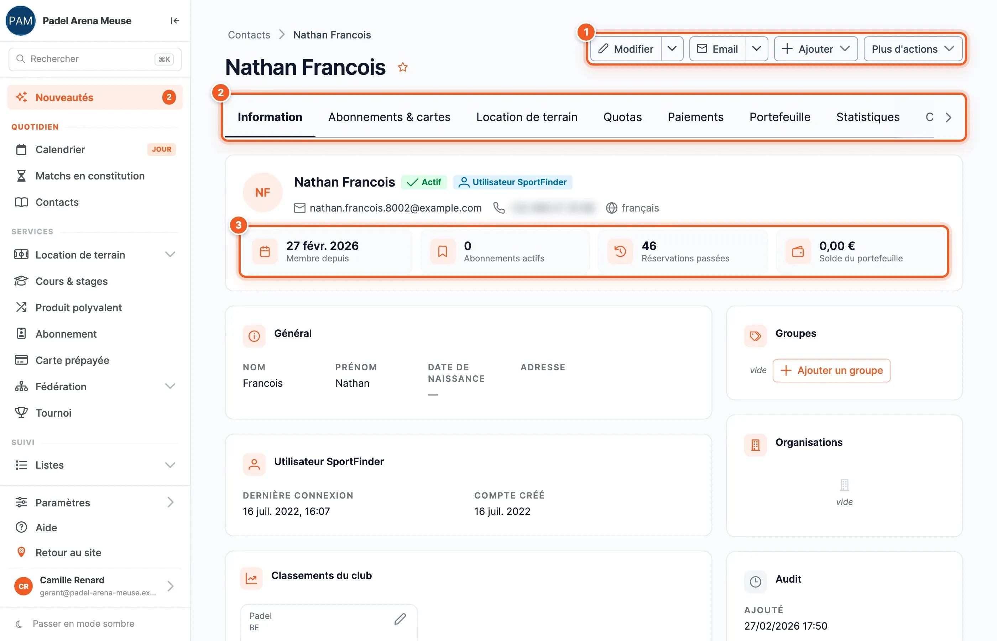The width and height of the screenshot is (997, 641).
Task: Click the book icon beside Contacts
Action: 21,202
